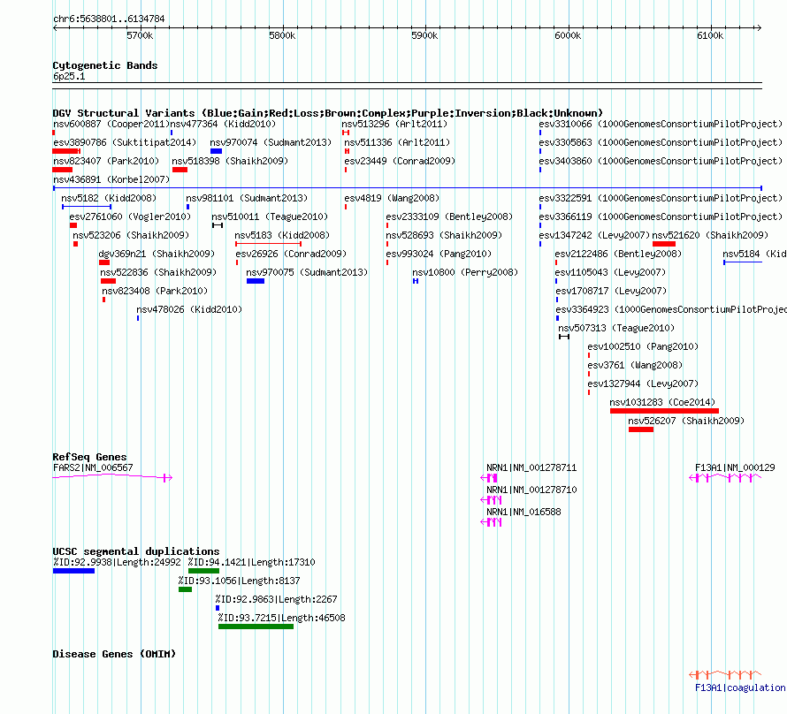Image resolution: width=787 pixels, height=714 pixels.
Task: Click the FARS2|NM_006567 gene label
Action: [x=93, y=467]
